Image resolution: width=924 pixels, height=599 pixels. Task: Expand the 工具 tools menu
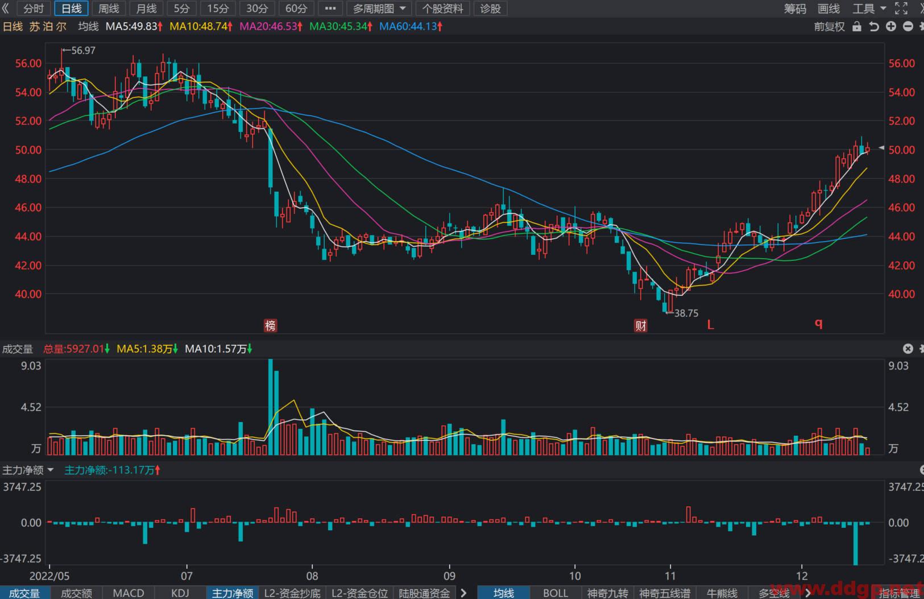point(869,9)
